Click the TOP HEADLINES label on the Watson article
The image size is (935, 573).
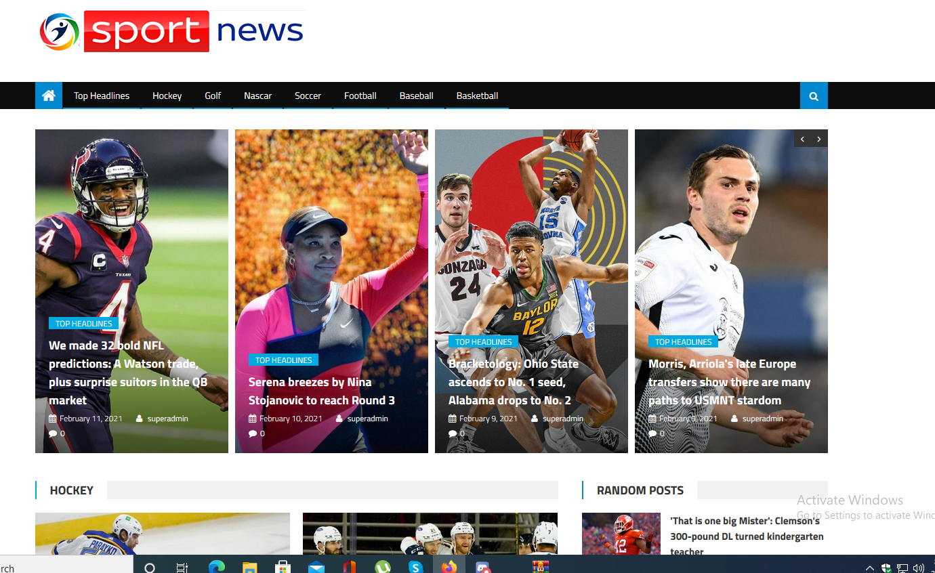[x=83, y=323]
